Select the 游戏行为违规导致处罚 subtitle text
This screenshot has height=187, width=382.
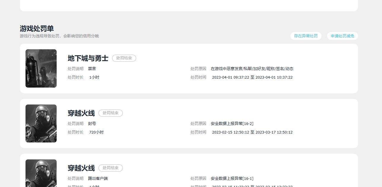(x=59, y=36)
